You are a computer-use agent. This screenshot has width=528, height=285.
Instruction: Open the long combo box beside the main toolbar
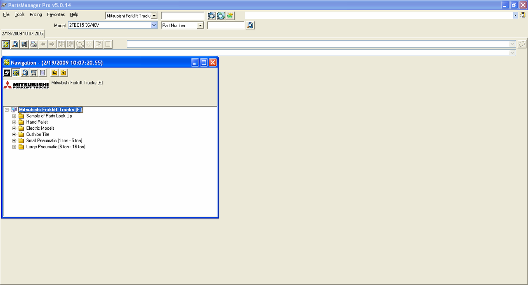[512, 44]
